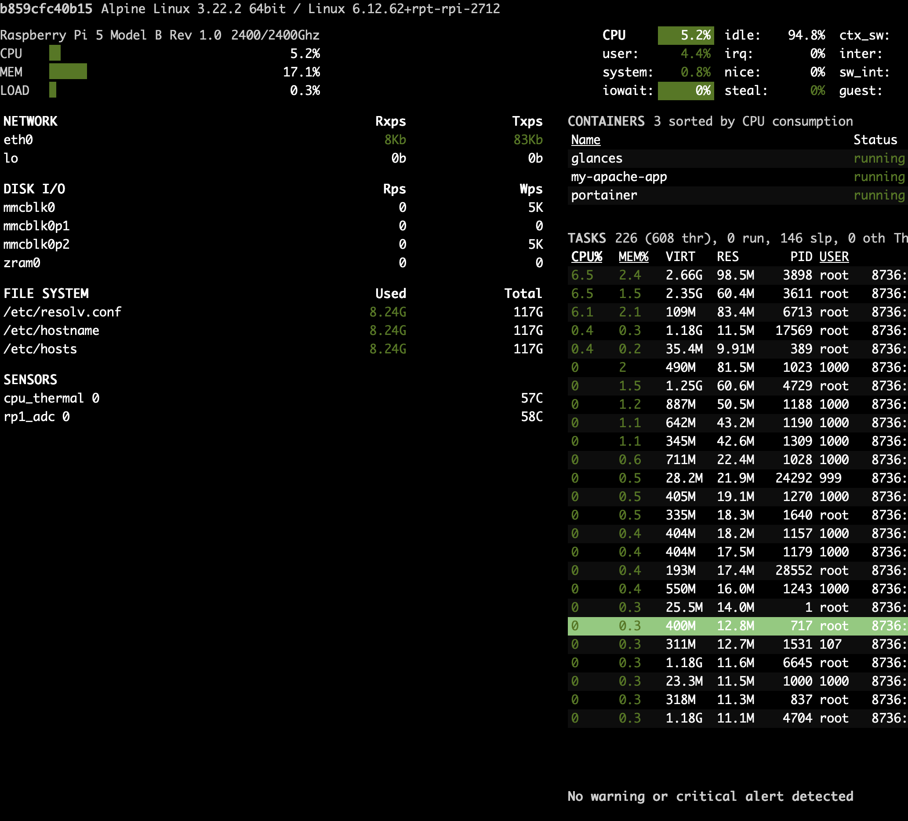Image resolution: width=908 pixels, height=821 pixels.
Task: Select the my-apache-app container row
Action: [x=619, y=177]
